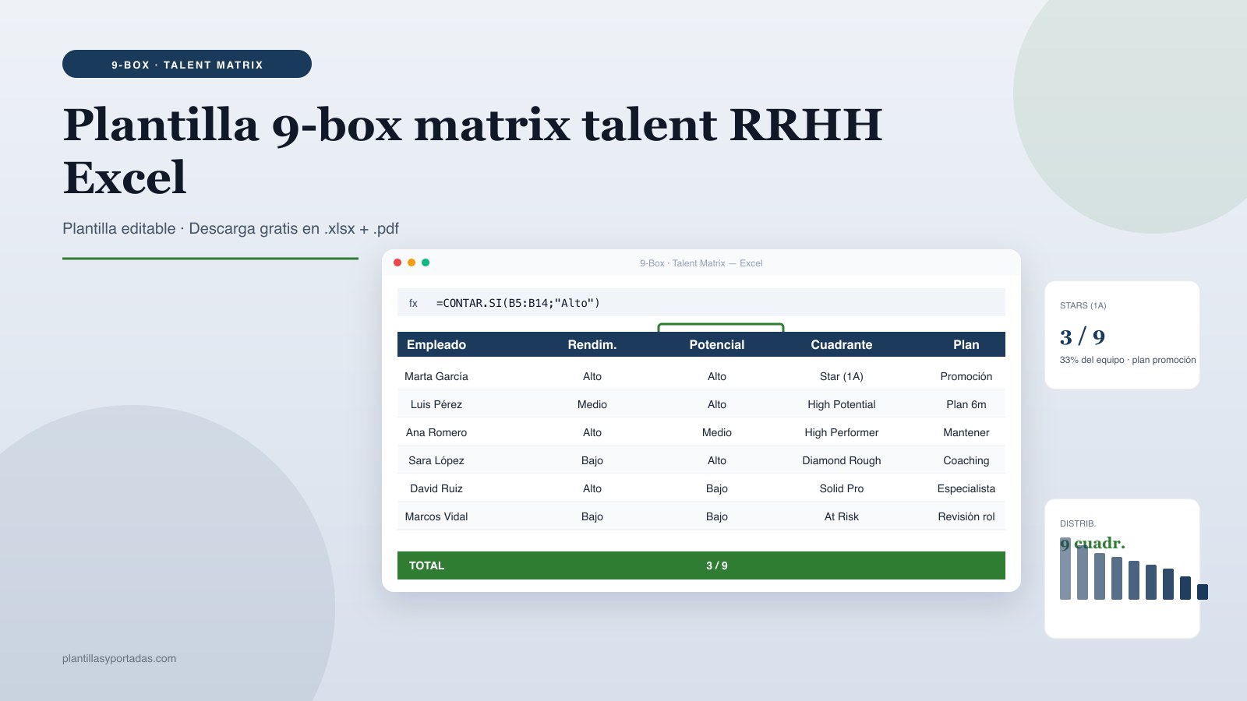Click the 9-Box · Talent Matrix — Excel window title
The image size is (1247, 701).
(x=701, y=263)
